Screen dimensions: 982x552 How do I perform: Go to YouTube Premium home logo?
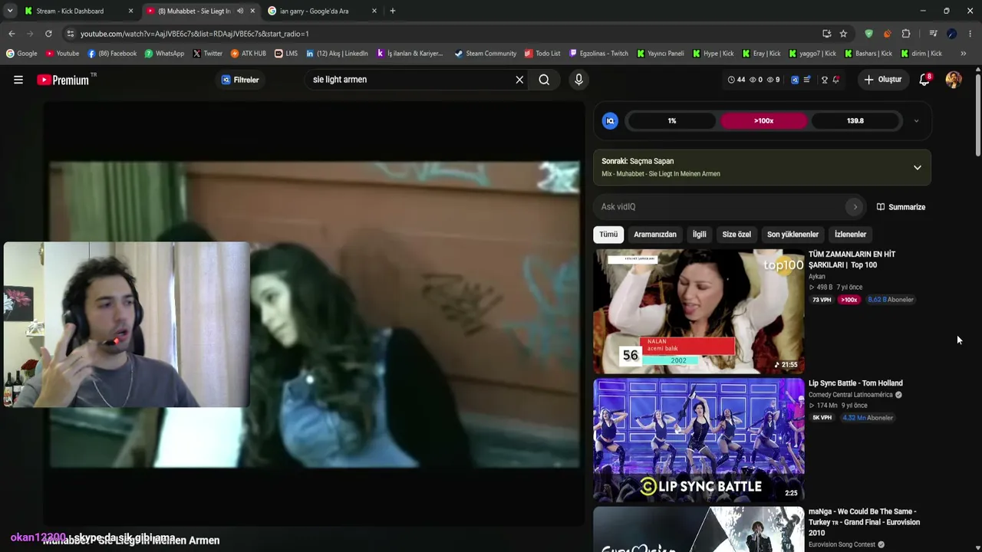[63, 80]
